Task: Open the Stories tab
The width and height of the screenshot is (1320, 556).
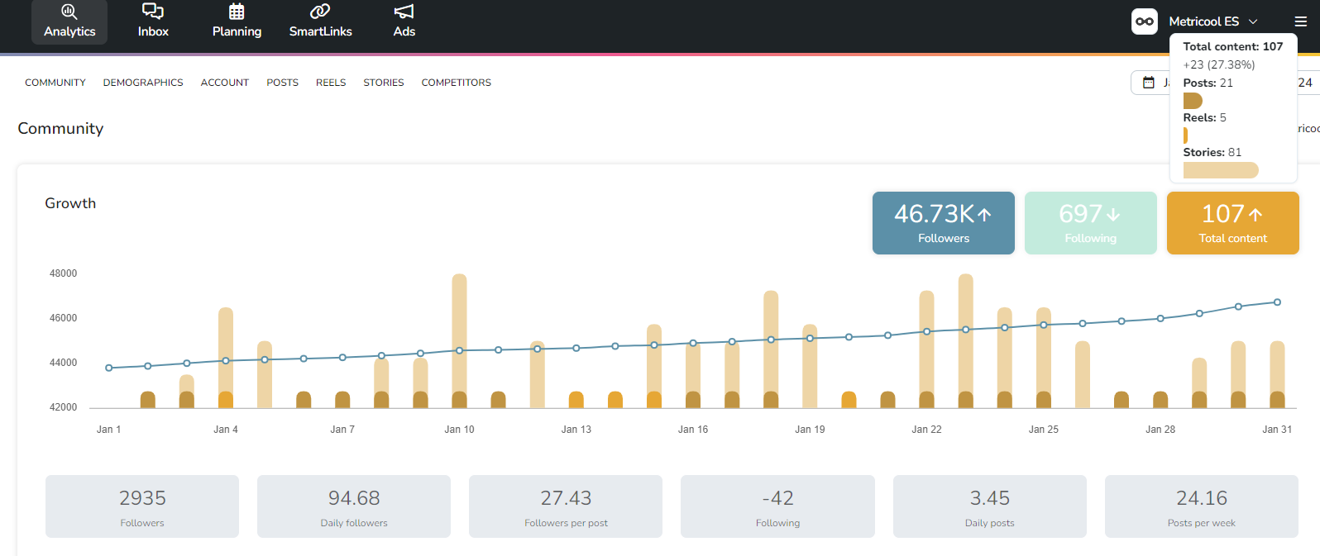Action: click(x=384, y=83)
